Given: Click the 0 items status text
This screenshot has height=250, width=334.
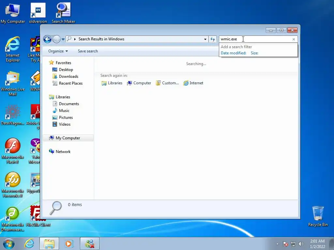Looking at the screenshot, I should coord(75,204).
